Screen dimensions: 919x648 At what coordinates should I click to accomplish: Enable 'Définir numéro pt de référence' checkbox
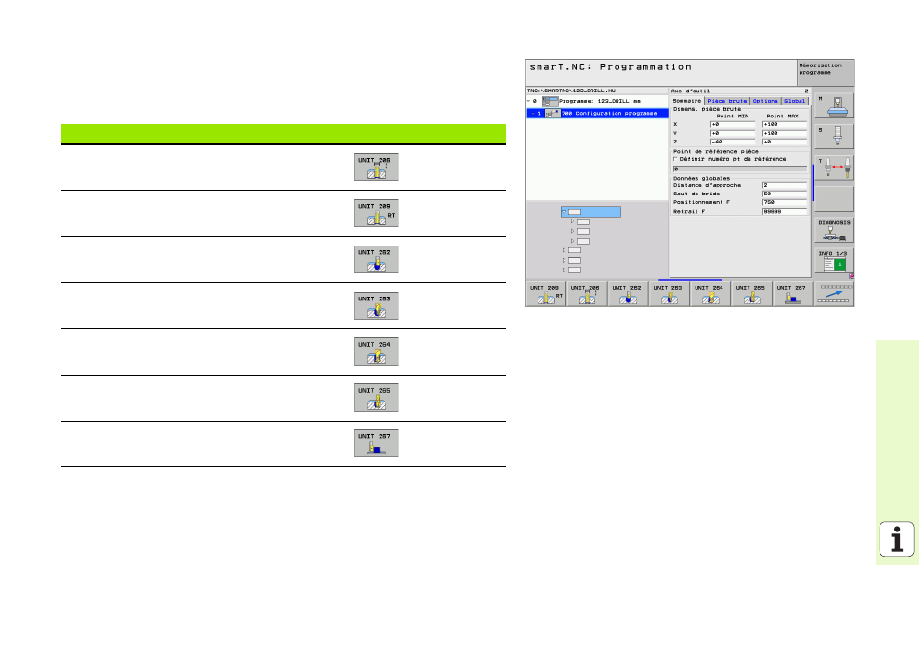click(x=675, y=159)
